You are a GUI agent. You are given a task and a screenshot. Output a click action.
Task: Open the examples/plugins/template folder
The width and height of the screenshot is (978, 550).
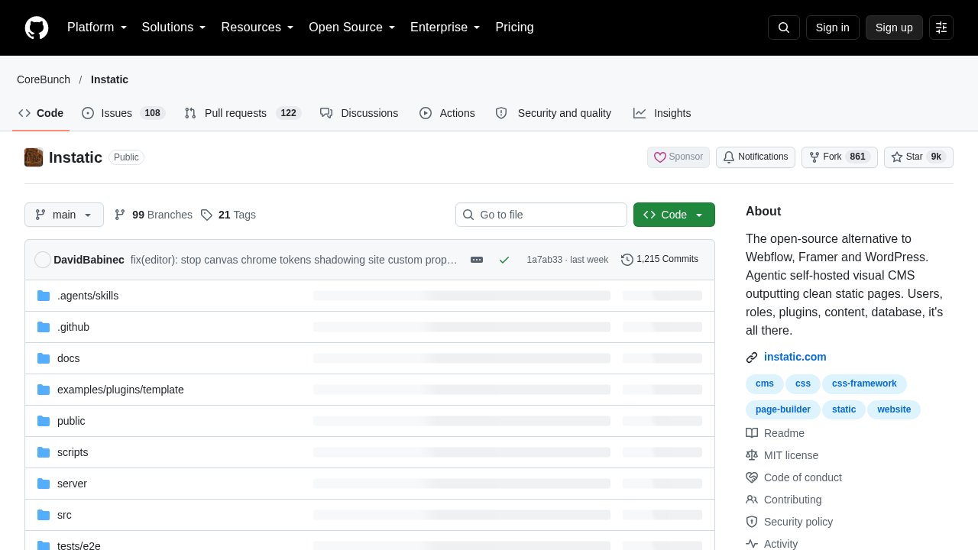(x=121, y=390)
